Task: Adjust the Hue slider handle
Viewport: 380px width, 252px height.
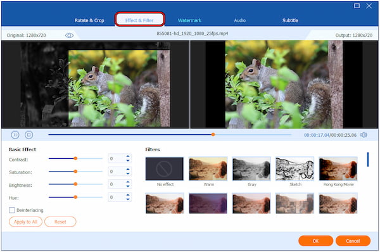Action: click(x=75, y=197)
